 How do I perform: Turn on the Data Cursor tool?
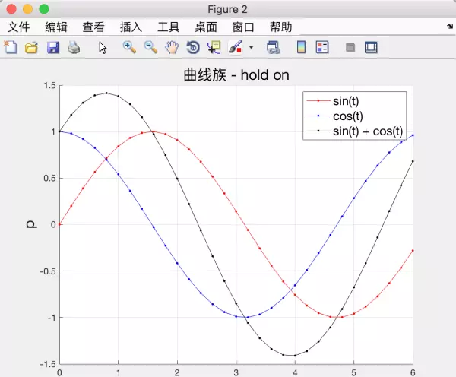(x=214, y=47)
